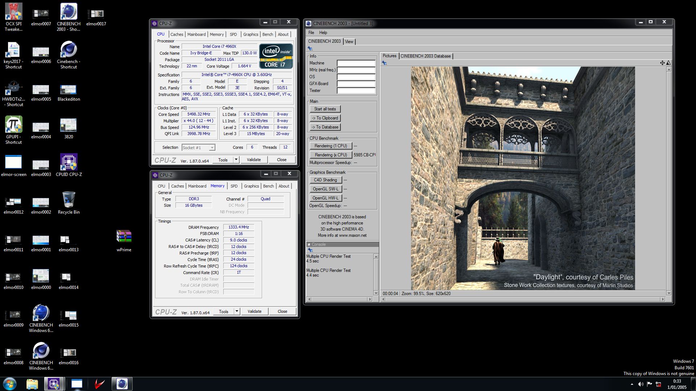
Task: Click move cross icon in picture viewer
Action: 662,63
